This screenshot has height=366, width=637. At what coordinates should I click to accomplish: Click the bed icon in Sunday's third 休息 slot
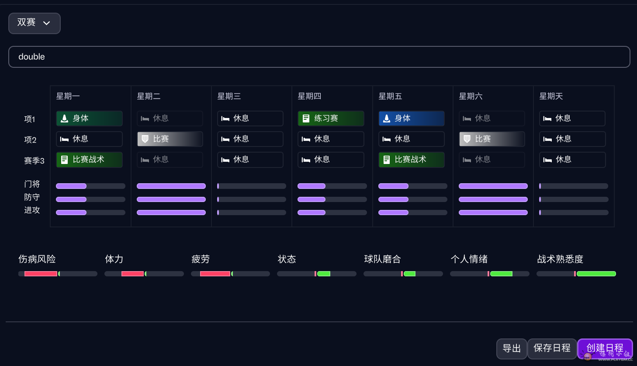coord(547,160)
